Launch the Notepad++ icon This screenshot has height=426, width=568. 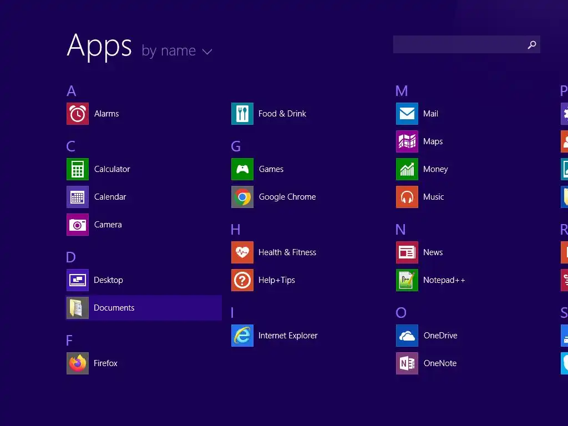pos(407,280)
